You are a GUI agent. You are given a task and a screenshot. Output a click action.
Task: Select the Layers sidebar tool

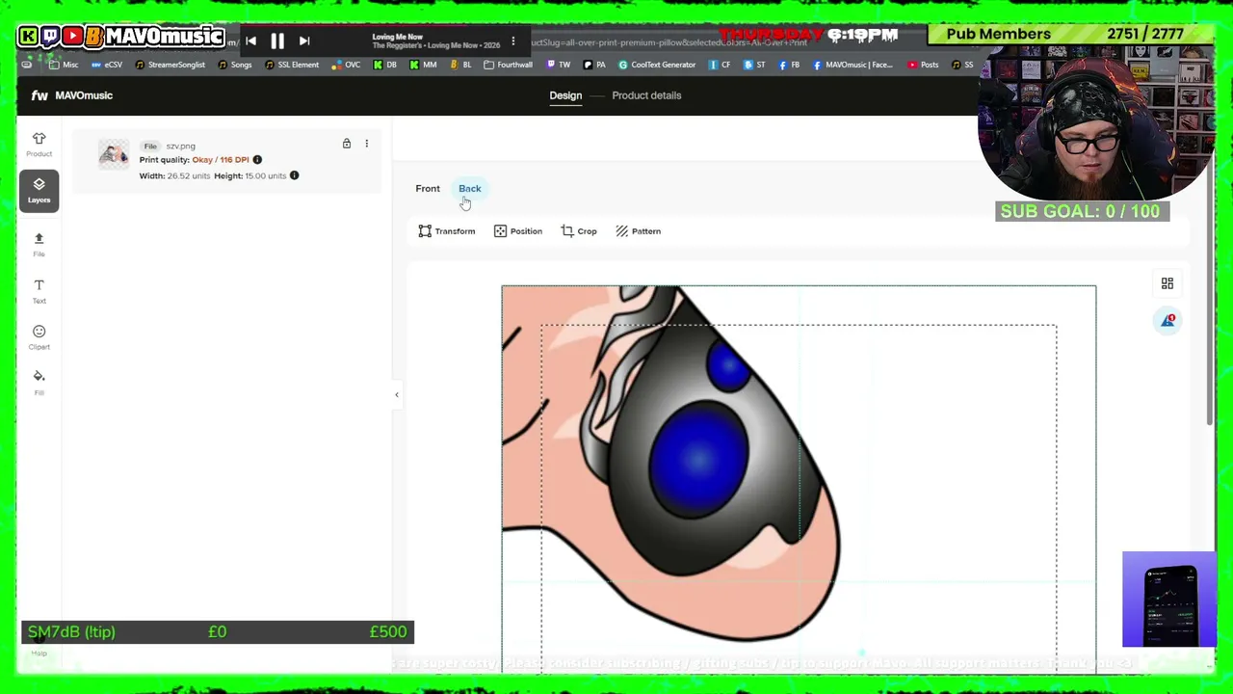39,189
